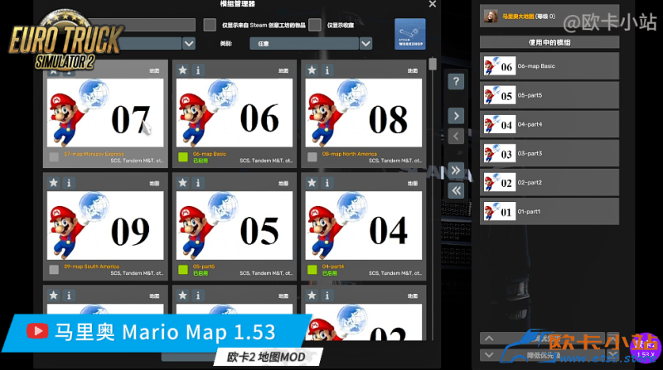Show info for 06-map Basic mod

pyautogui.click(x=198, y=70)
